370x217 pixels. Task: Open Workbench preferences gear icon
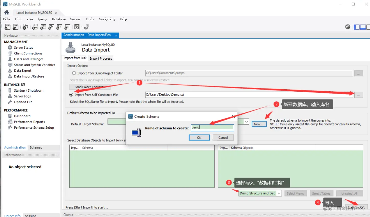tap(348, 27)
